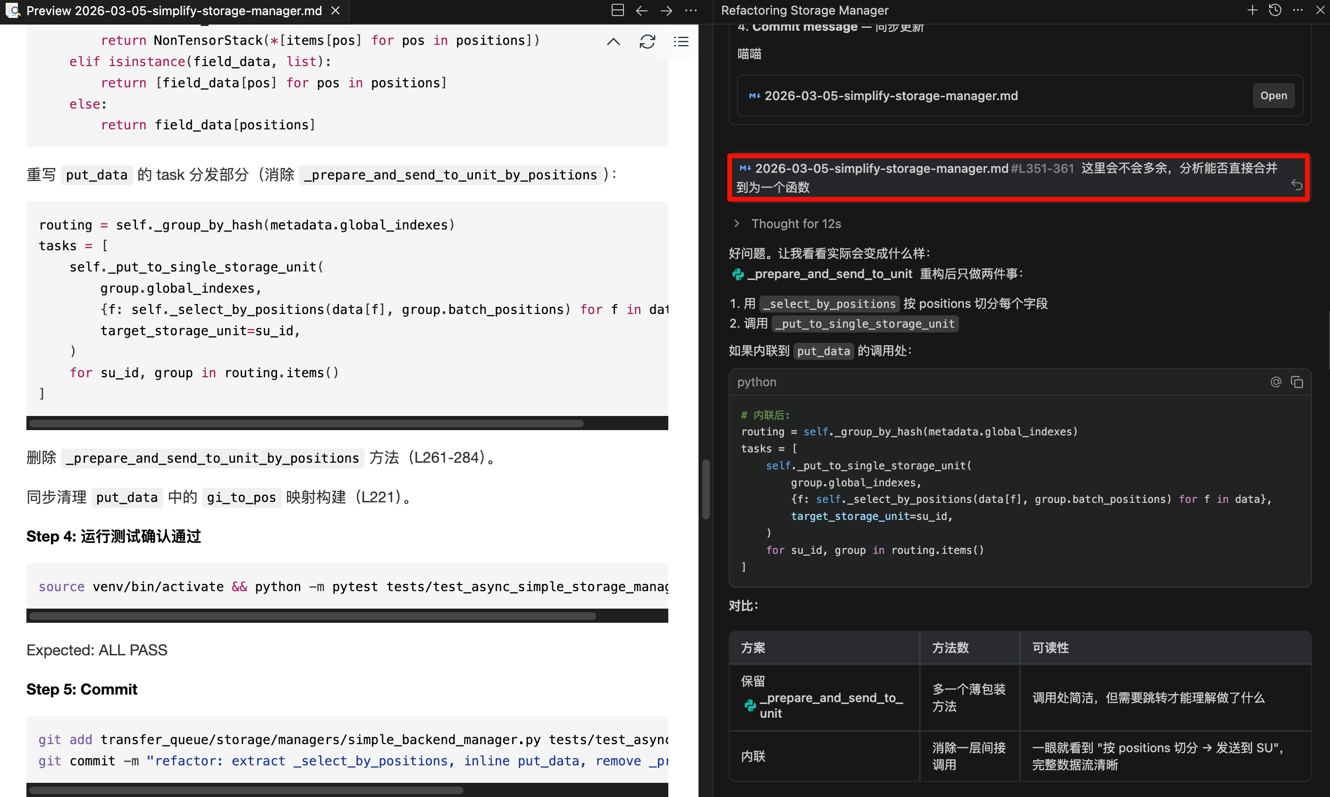Open editor more actions ellipsis menu
This screenshot has width=1330, height=797.
coord(691,10)
